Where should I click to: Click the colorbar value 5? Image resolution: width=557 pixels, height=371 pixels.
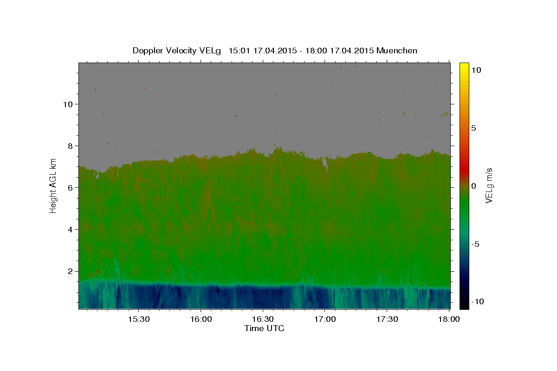pyautogui.click(x=473, y=128)
